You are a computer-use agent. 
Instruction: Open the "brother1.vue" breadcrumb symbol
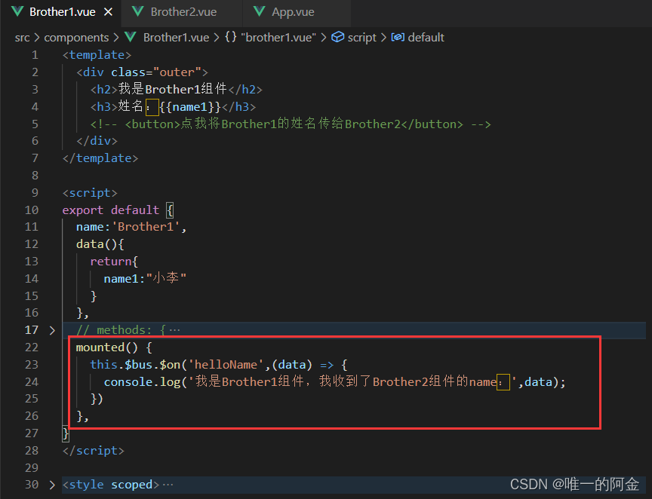click(278, 38)
